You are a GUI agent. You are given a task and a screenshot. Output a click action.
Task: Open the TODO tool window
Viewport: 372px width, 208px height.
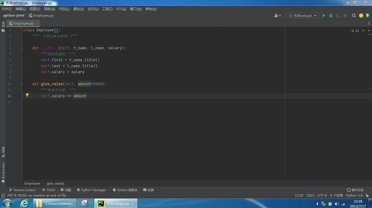click(48, 190)
